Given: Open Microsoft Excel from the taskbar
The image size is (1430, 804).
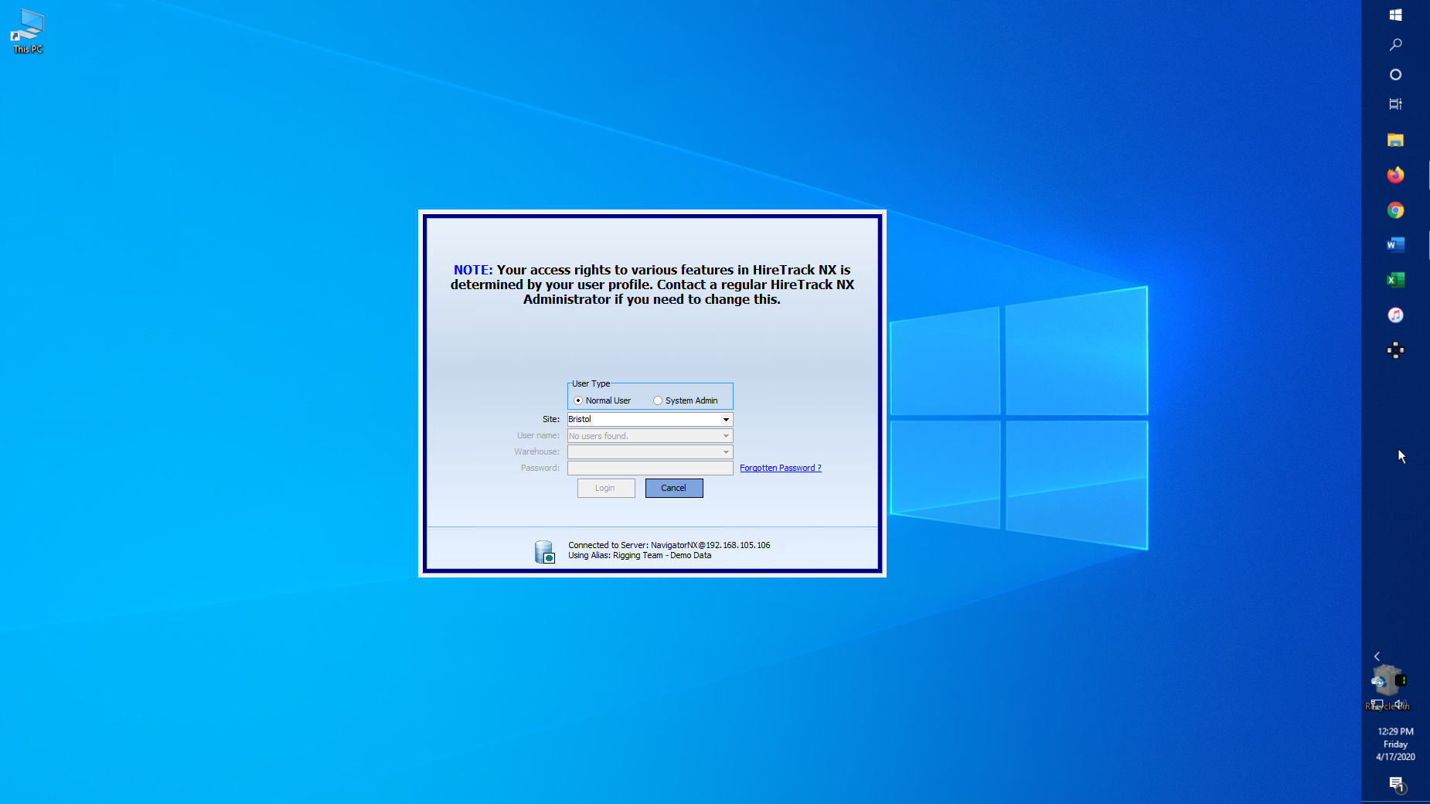Looking at the screenshot, I should pos(1395,280).
